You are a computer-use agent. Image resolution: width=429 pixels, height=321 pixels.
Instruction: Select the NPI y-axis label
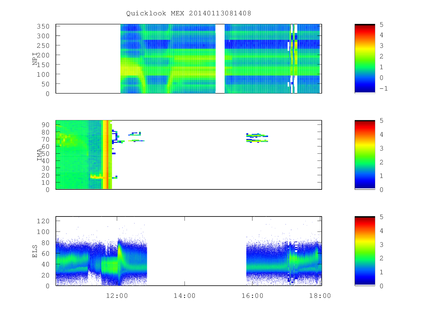tap(35, 59)
